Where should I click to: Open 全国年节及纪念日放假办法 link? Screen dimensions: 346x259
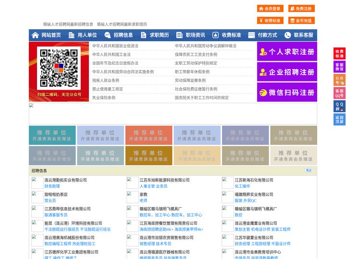click(x=115, y=63)
